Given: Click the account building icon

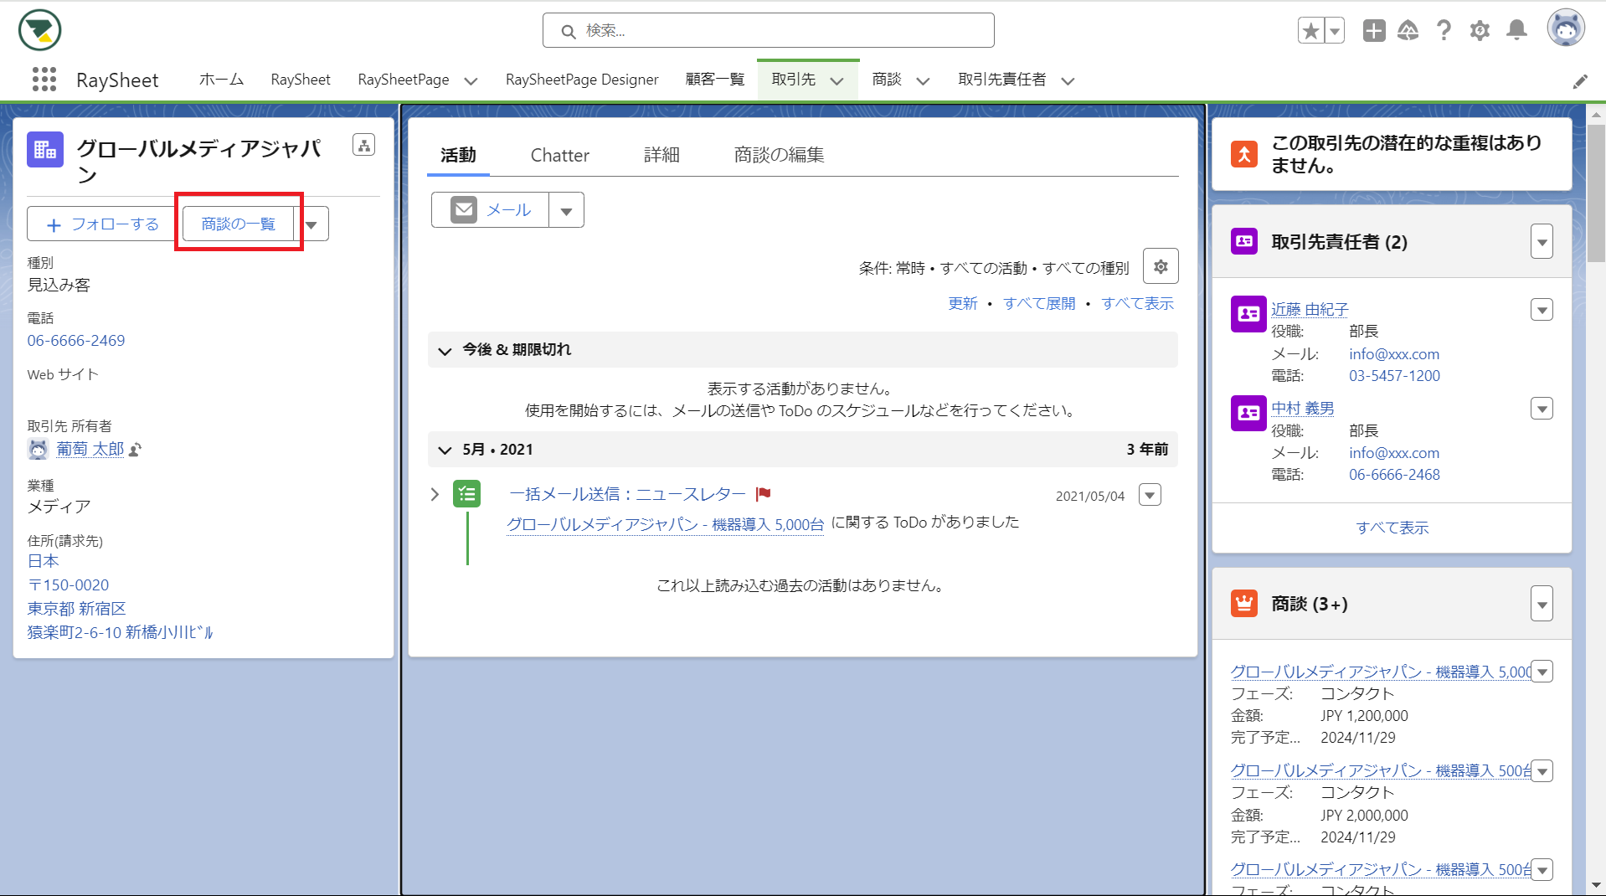Looking at the screenshot, I should (45, 150).
